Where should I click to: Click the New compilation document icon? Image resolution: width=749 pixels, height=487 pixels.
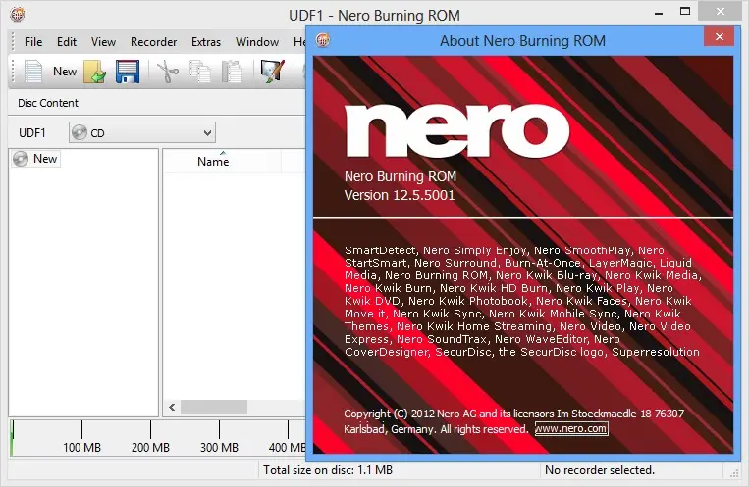pyautogui.click(x=33, y=72)
